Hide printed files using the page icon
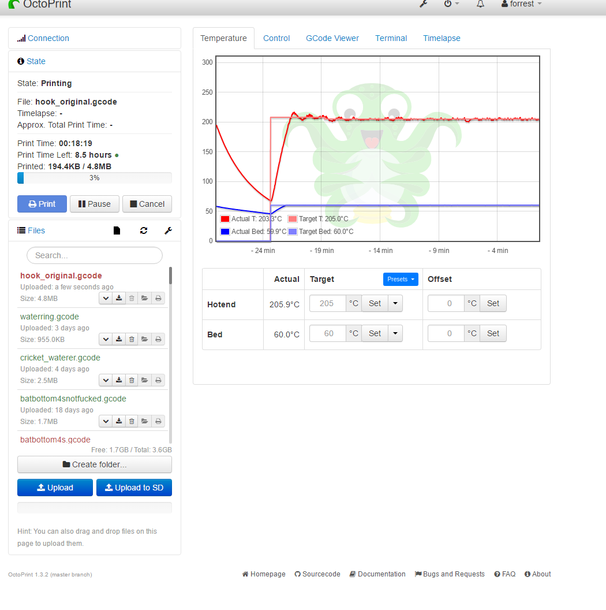606x610 pixels. click(117, 230)
